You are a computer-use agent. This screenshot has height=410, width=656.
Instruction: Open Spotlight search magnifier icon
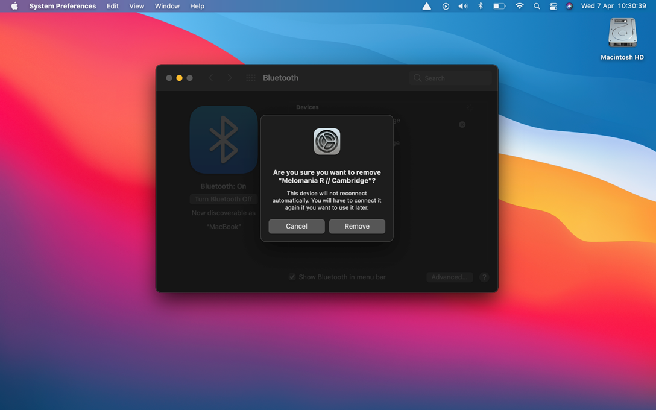[x=537, y=6]
